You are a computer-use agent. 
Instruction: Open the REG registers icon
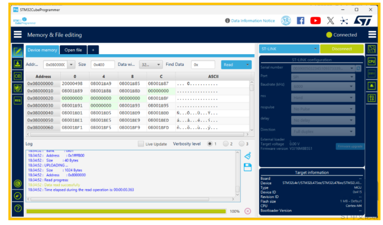(x=18, y=100)
